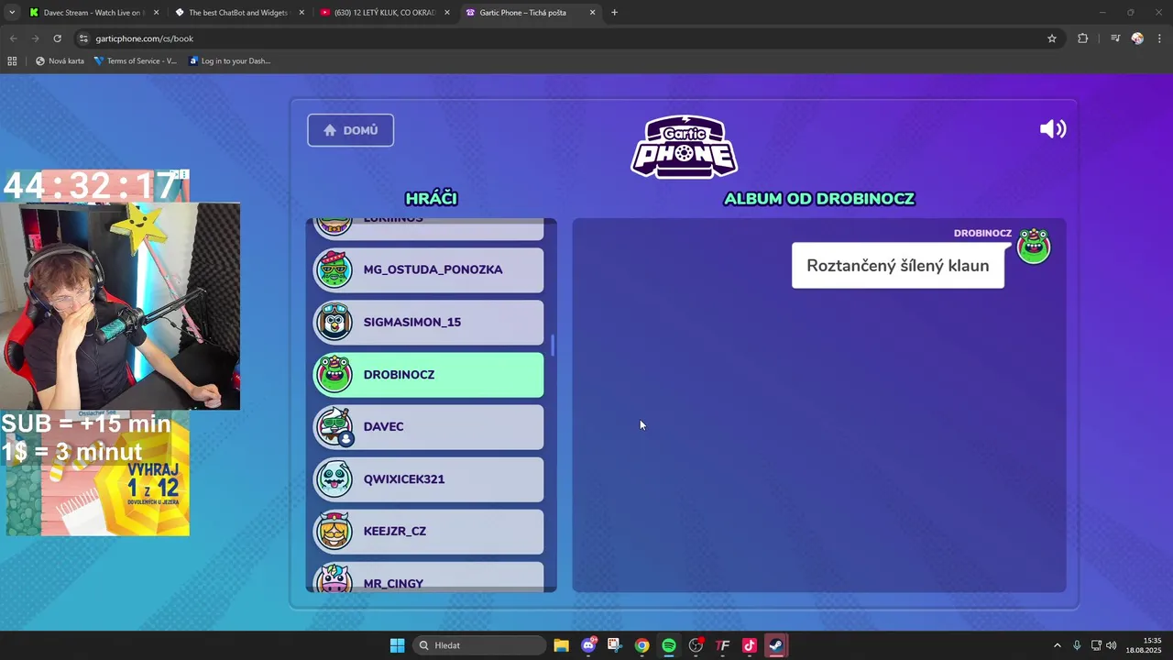The image size is (1173, 660).
Task: Select player MG_OSTUDA_PONOZKA in the list
Action: tap(428, 269)
